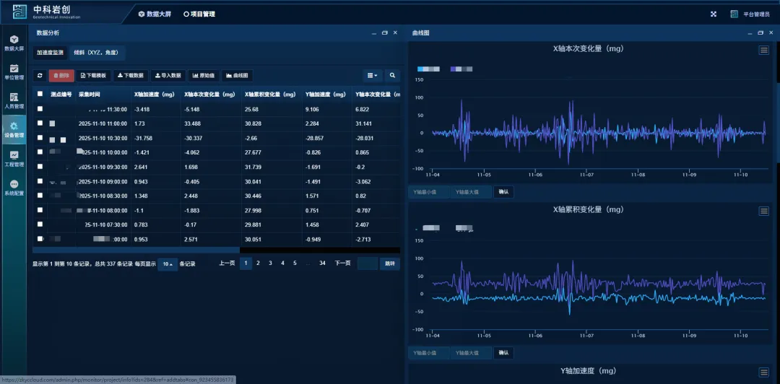Go to 人员管理 sidebar section
Screen dimensions: 780x384
tap(14, 101)
